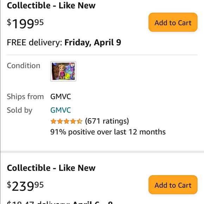Viewport: 204px width, 204px height.
Task: Click the second Collectible - Like New heading
Action: 51,168
